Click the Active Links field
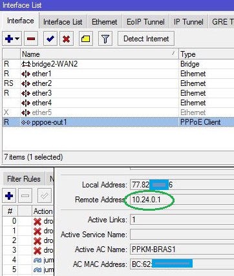 click(182, 220)
